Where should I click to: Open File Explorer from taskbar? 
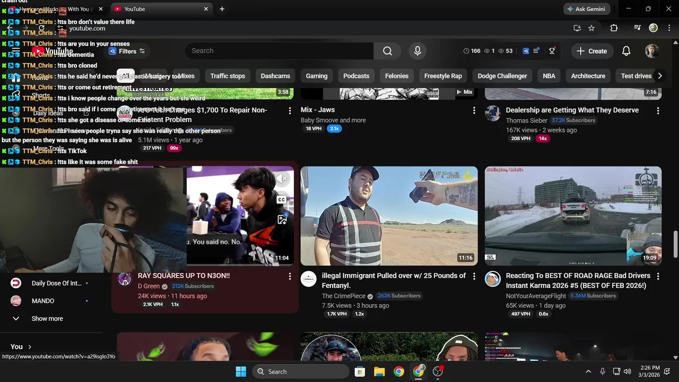[x=379, y=371]
